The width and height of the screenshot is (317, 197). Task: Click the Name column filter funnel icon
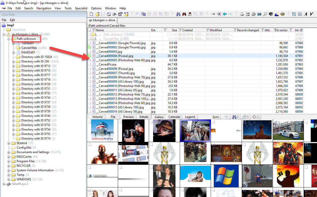click(x=94, y=30)
